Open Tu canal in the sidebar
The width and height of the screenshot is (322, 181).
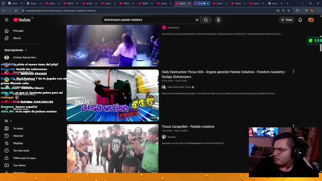18,128
